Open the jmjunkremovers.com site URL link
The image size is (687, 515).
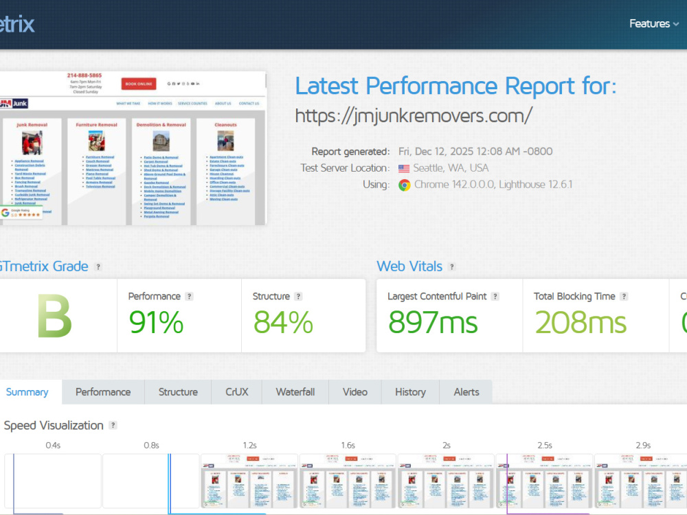(x=414, y=116)
